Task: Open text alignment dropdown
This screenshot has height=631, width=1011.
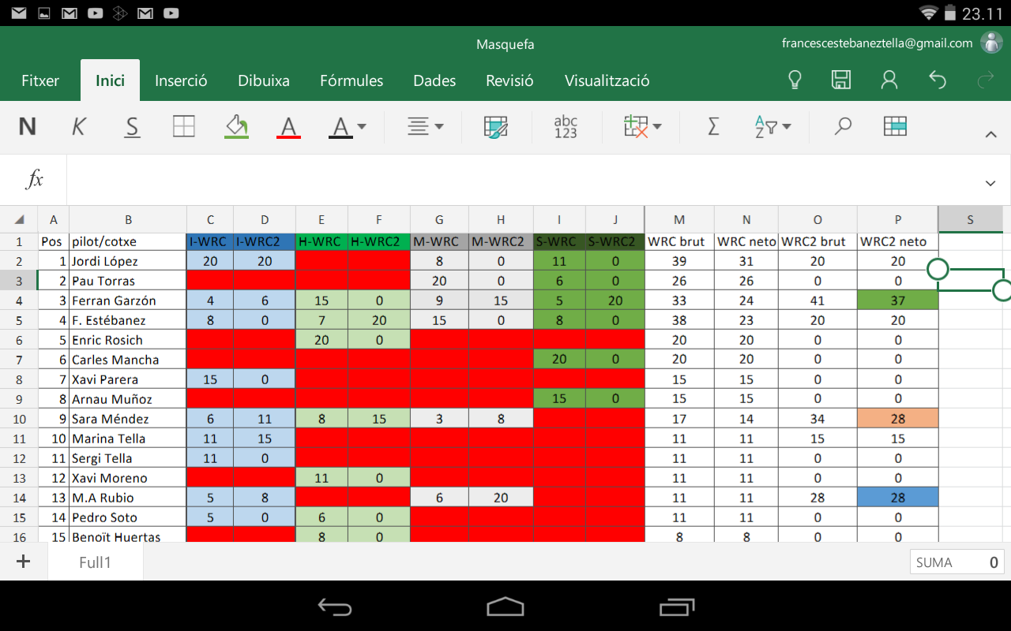Action: coord(425,126)
